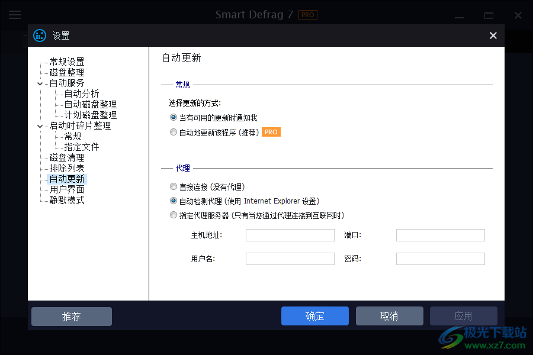Select the 自动服务 tree item
Viewport: 533px width, 355px height.
point(66,83)
